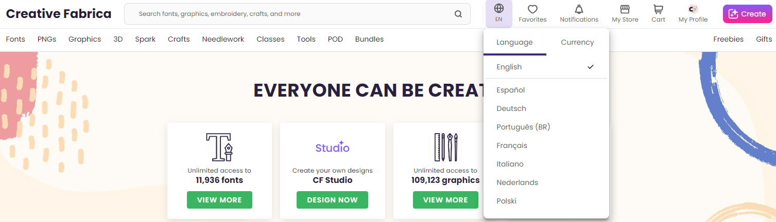Switch to the Currency tab
This screenshot has height=222, width=776.
coord(577,42)
